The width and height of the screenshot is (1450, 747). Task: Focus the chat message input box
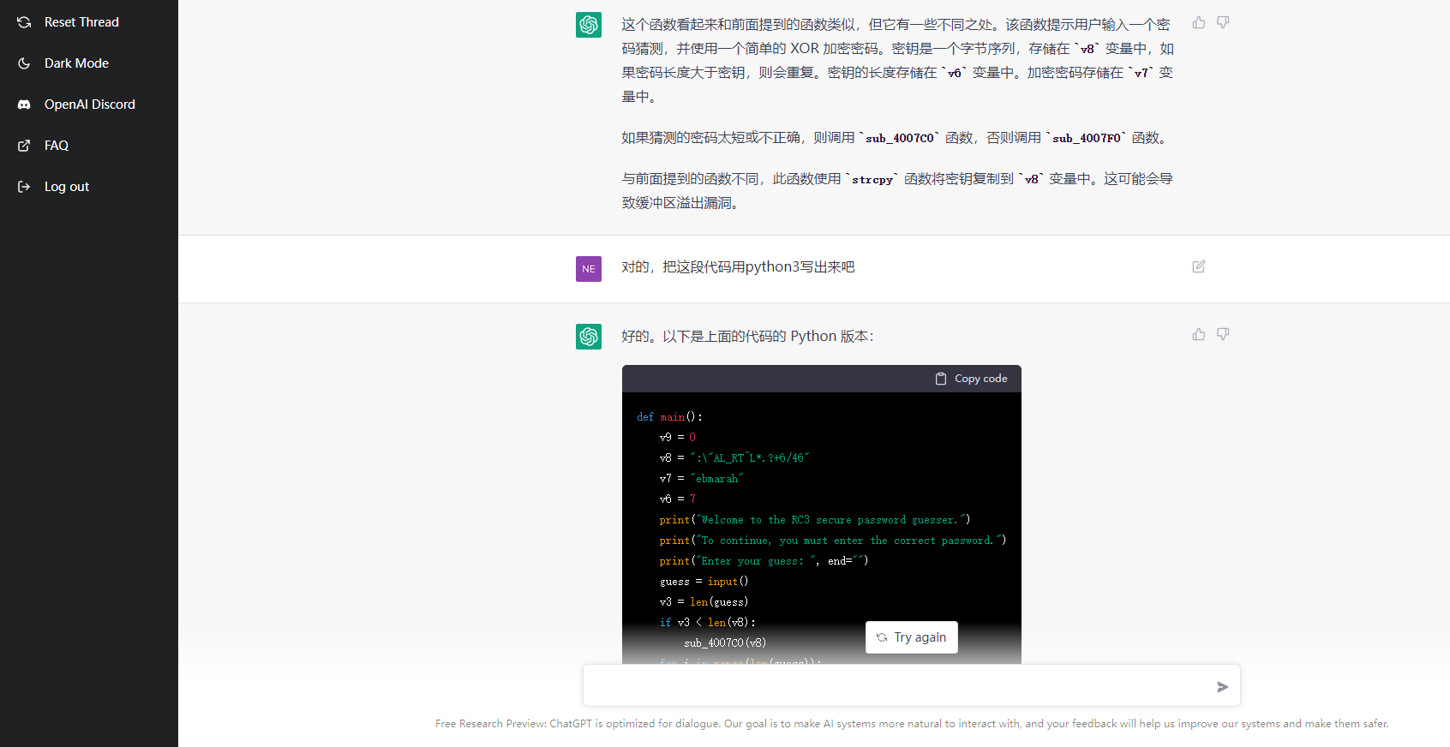896,686
